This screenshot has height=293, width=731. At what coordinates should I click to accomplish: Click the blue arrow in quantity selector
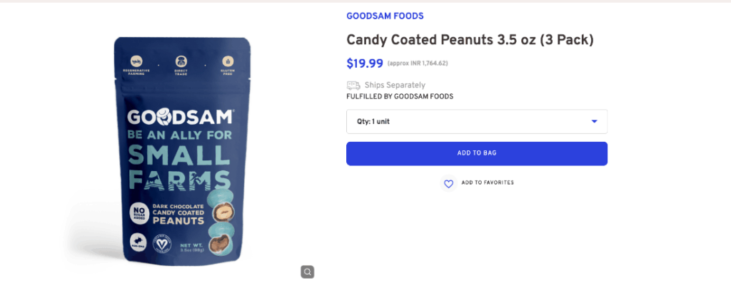coord(594,122)
